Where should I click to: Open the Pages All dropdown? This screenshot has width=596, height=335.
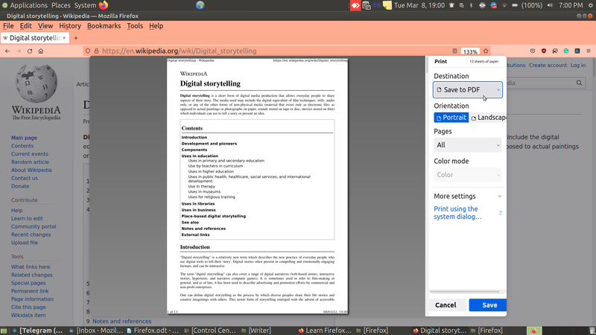coord(468,145)
